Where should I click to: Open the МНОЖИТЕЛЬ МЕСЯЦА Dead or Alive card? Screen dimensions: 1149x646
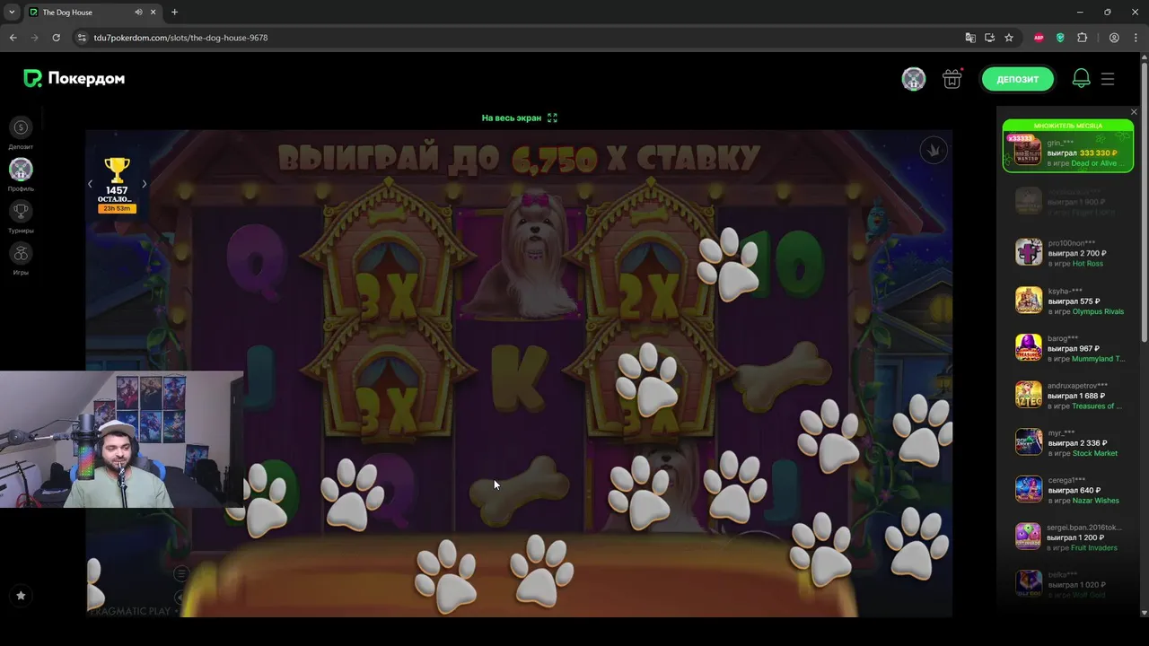pos(1068,146)
